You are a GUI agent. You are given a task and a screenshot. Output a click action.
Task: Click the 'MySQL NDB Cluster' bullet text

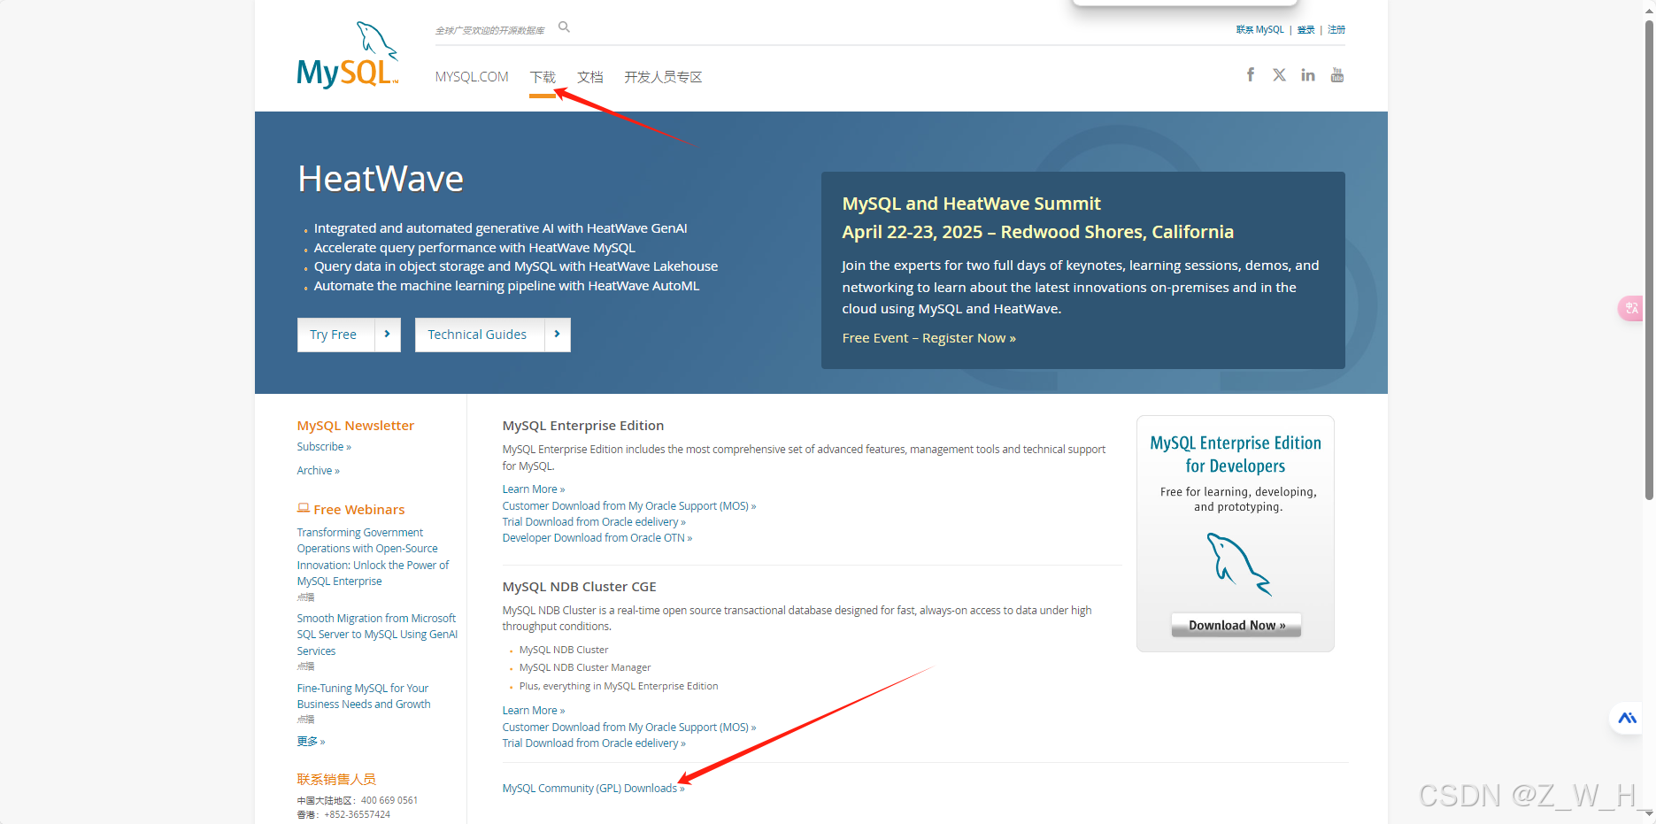click(564, 650)
